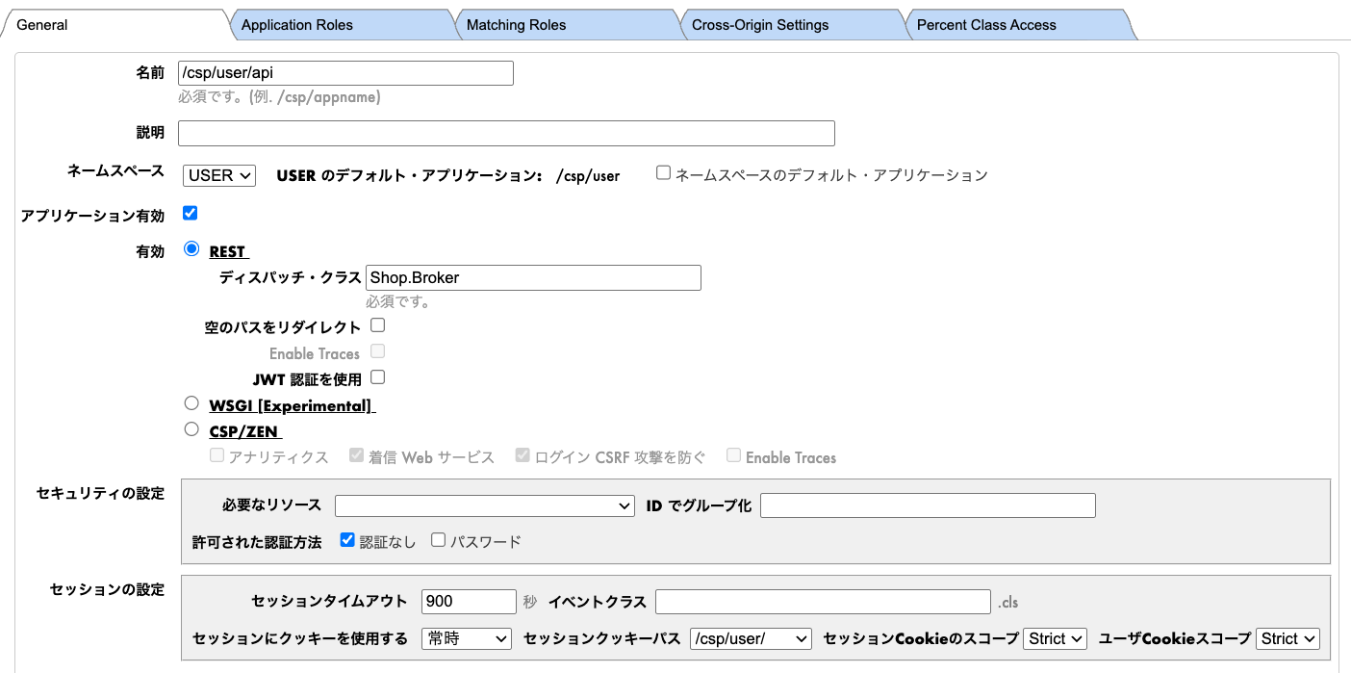Image resolution: width=1351 pixels, height=673 pixels.
Task: Enable the パスワード authentication checkbox
Action: click(438, 540)
